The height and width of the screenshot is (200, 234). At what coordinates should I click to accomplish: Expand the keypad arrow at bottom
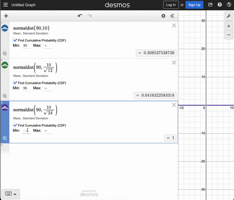point(15,194)
